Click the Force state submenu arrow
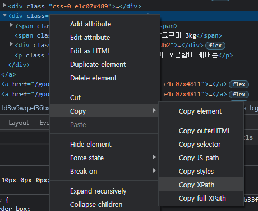Viewport: 258px width, 211px height. tap(154, 157)
